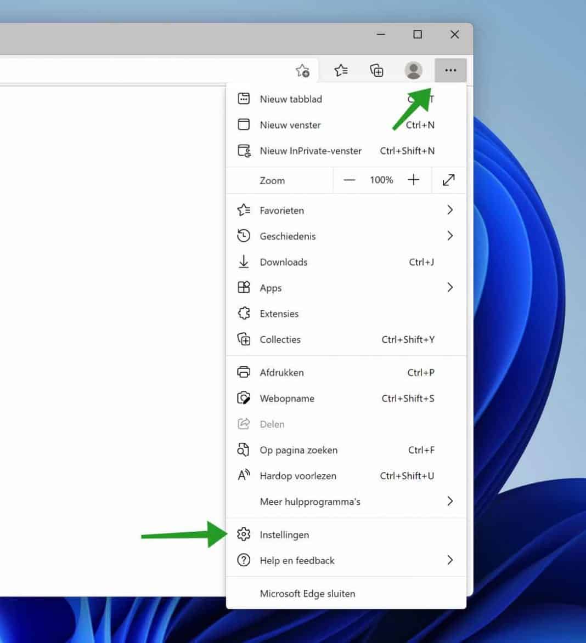The height and width of the screenshot is (643, 586).
Task: Click the Collecties icon in the toolbar
Action: coord(377,70)
